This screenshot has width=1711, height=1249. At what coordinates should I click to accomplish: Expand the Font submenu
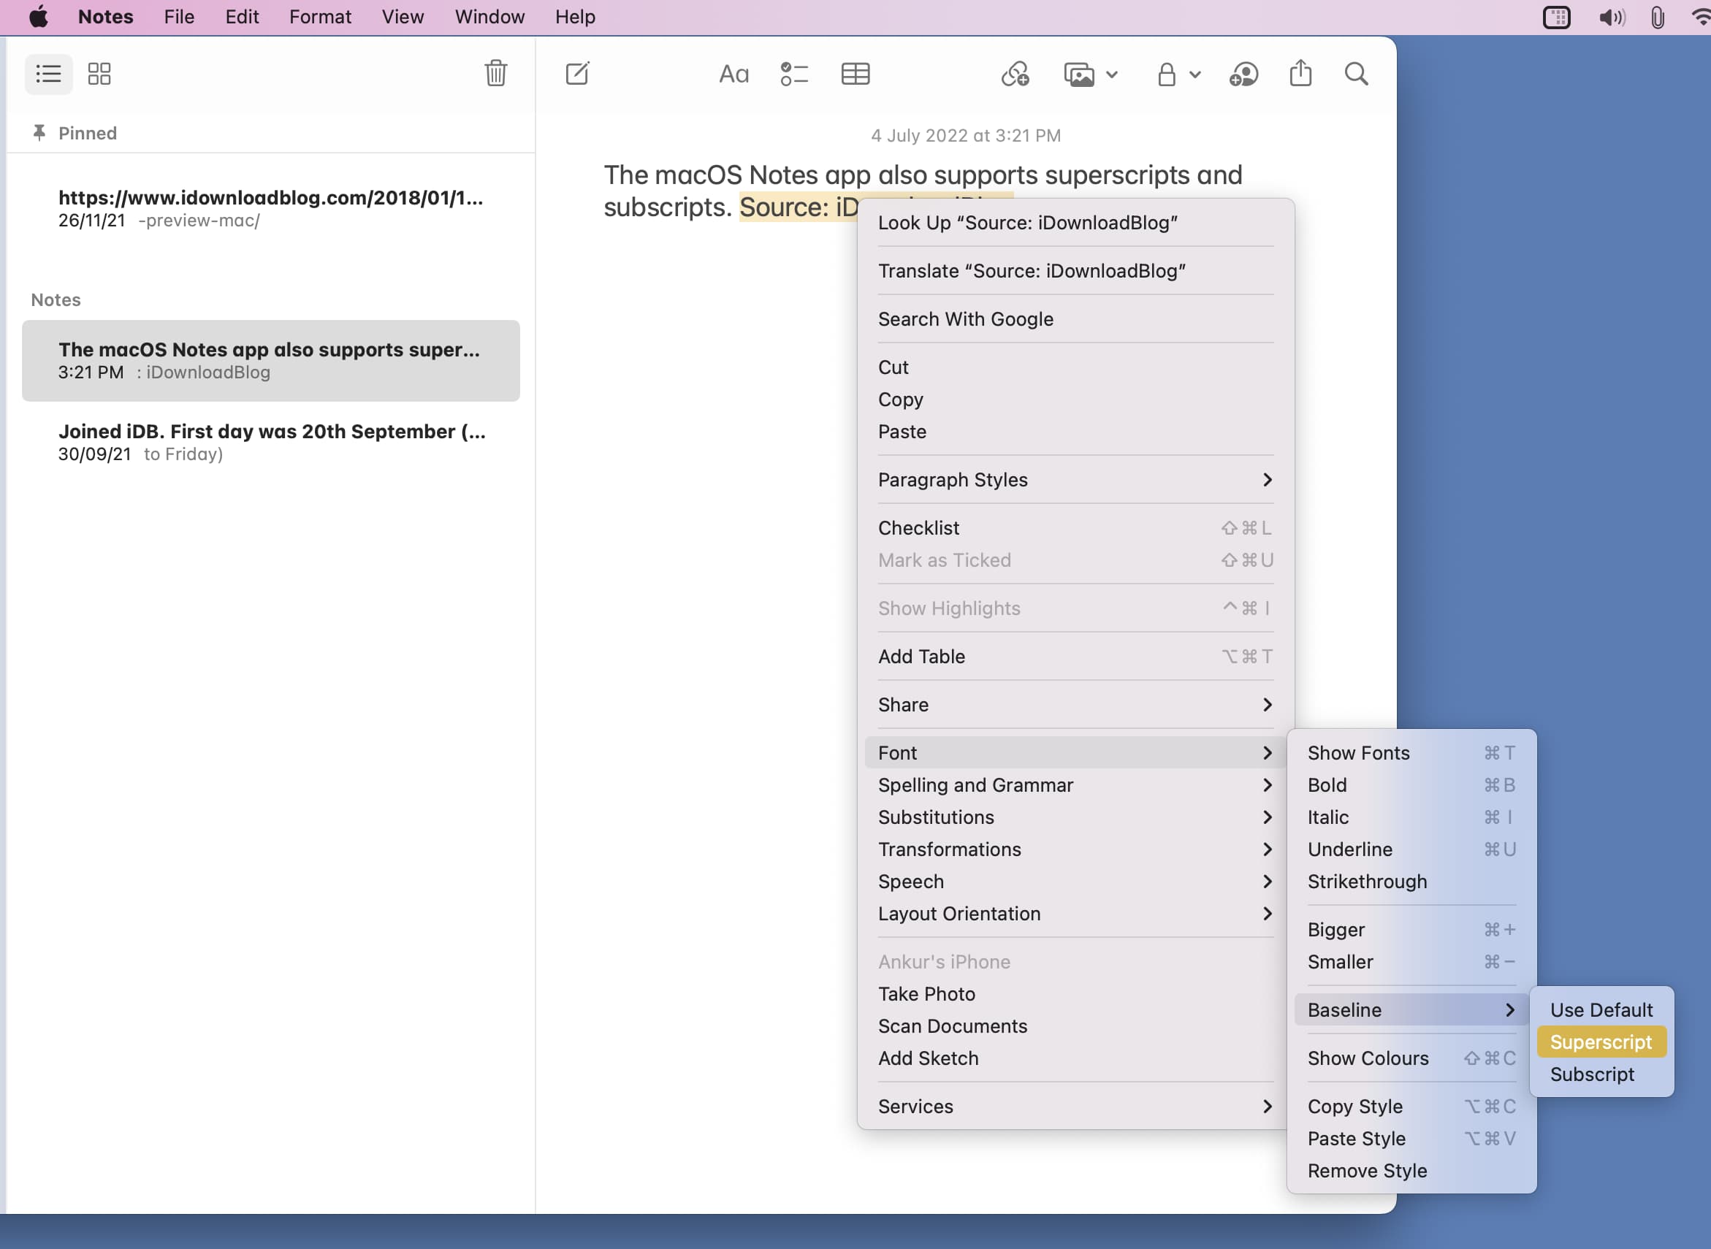coord(1075,752)
